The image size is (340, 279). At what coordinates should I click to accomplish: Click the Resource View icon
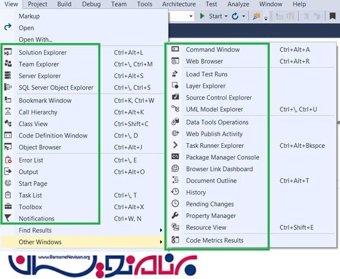click(x=175, y=227)
